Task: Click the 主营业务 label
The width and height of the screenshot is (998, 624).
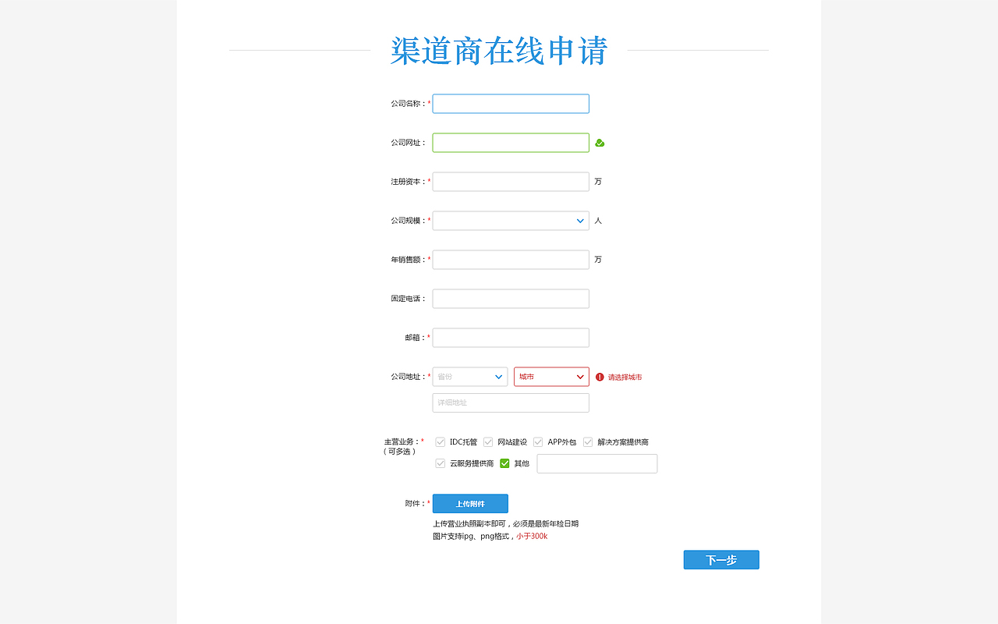Action: click(x=402, y=441)
